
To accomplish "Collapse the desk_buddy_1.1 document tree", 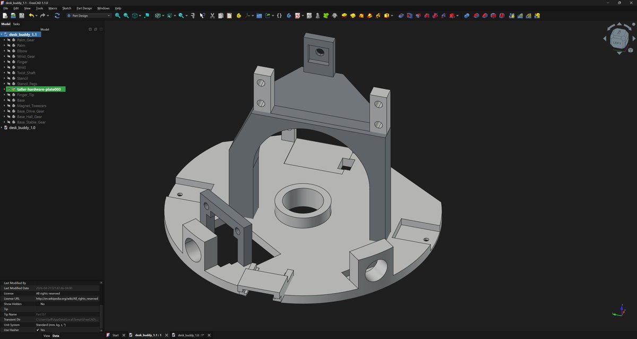I will tap(2, 35).
